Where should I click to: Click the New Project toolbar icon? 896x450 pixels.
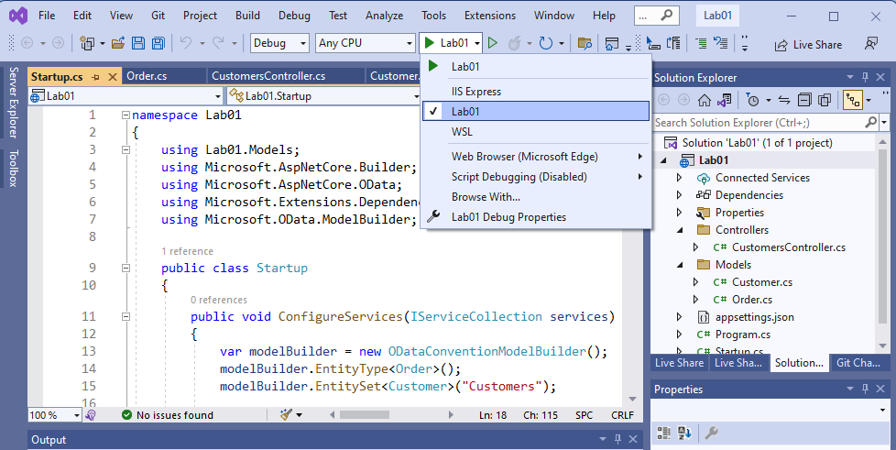[87, 43]
